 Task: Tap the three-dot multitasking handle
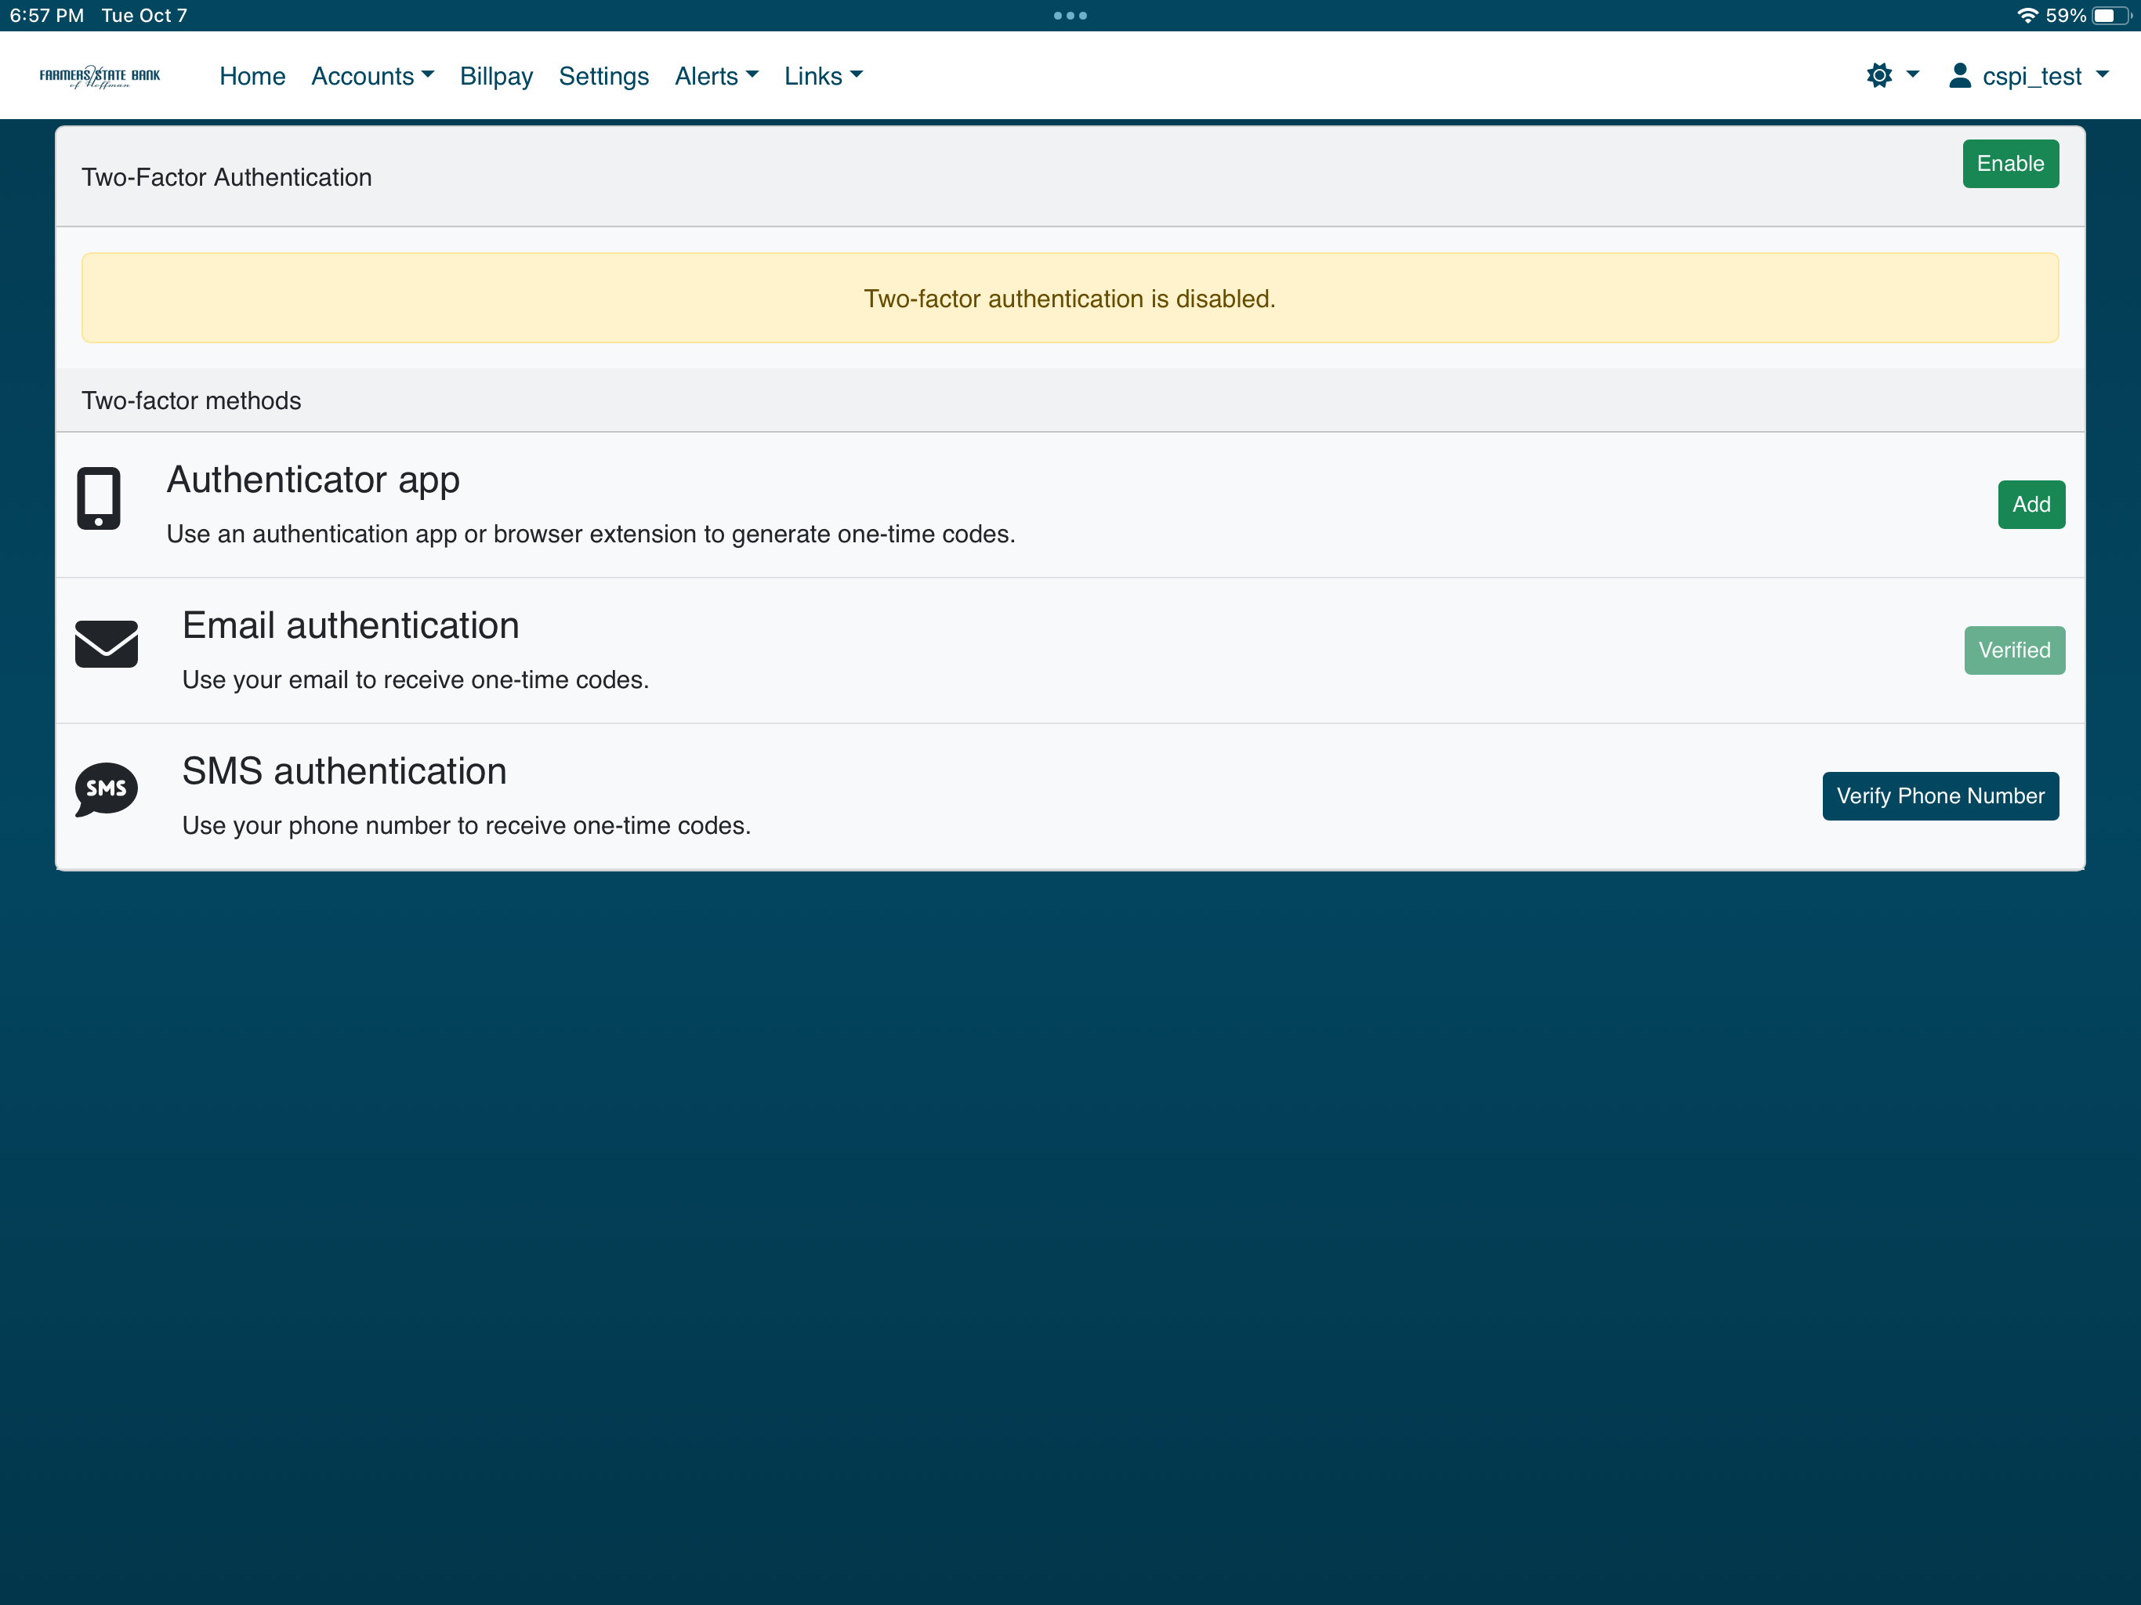[x=1070, y=16]
